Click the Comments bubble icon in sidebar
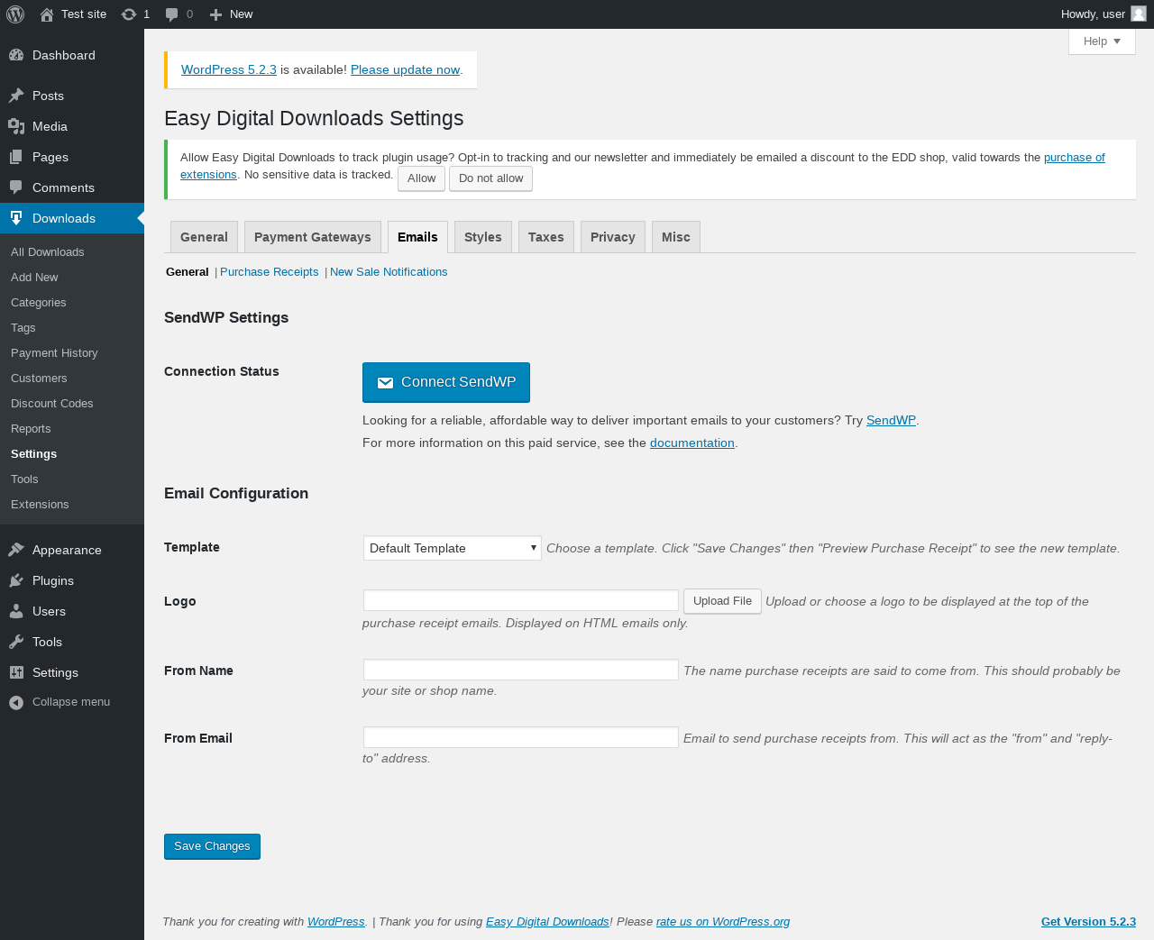The width and height of the screenshot is (1154, 940). (x=16, y=187)
